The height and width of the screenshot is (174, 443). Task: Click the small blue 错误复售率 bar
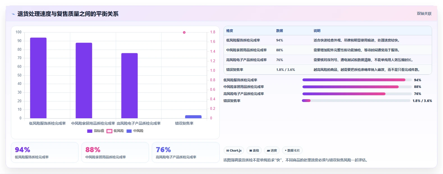pyautogui.click(x=193, y=117)
